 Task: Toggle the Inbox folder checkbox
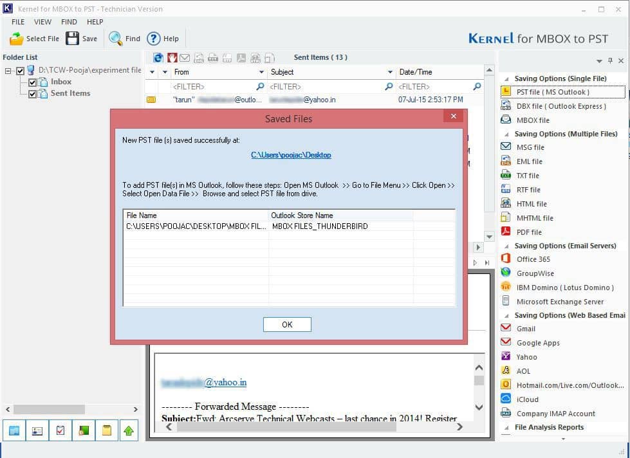(x=33, y=82)
